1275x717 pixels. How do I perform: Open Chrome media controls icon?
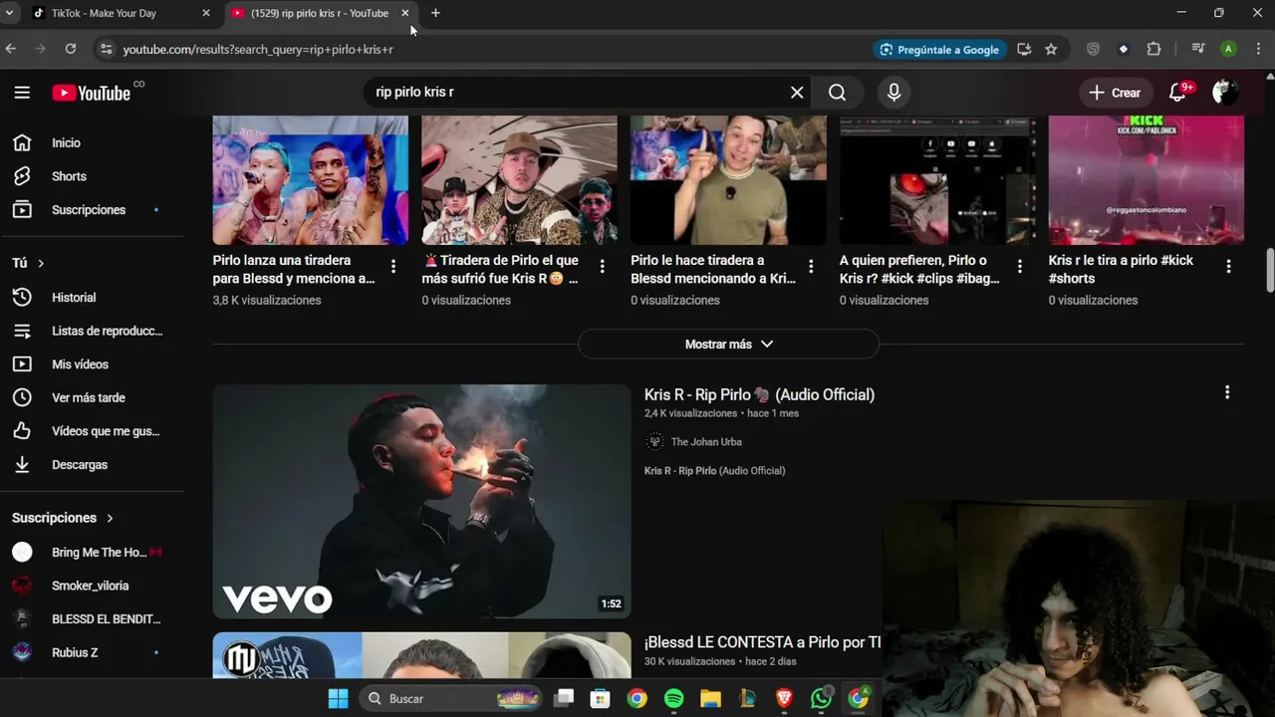pos(1198,49)
